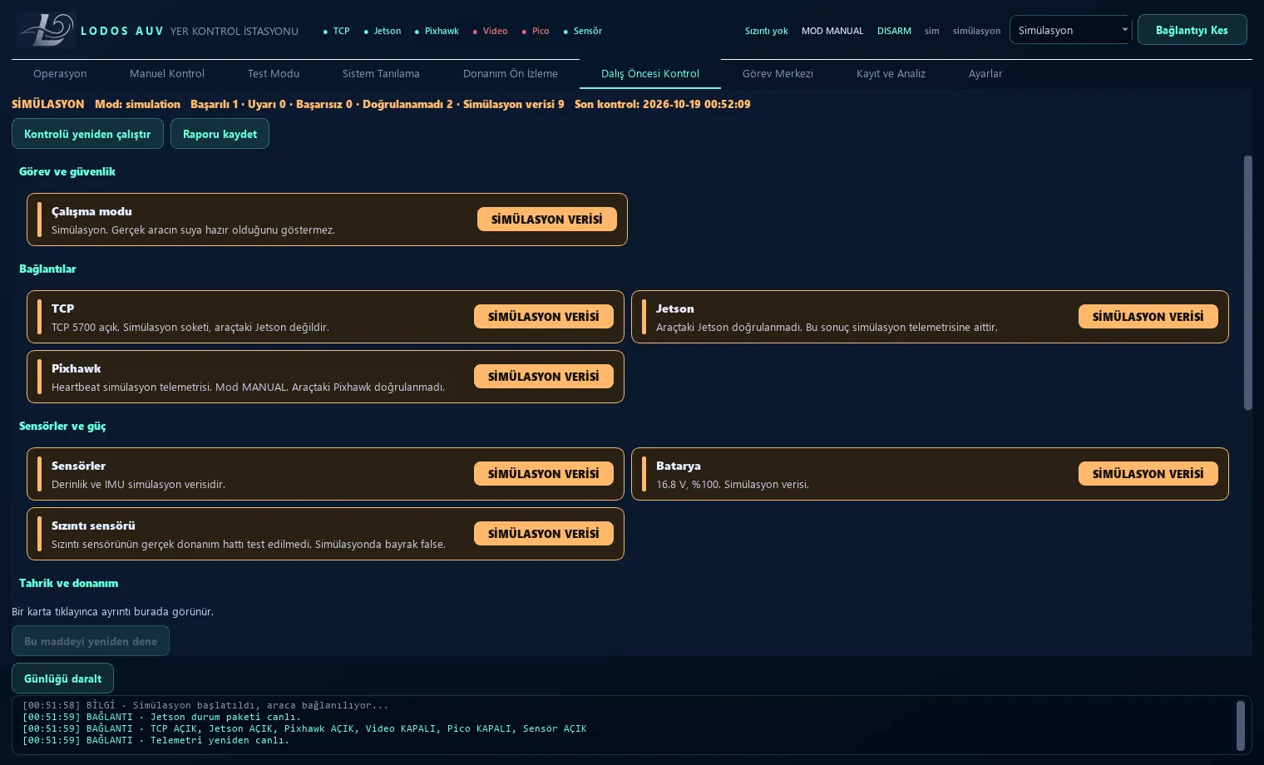This screenshot has height=765, width=1264.
Task: Open the Görev Merkezi tab
Action: pos(778,73)
